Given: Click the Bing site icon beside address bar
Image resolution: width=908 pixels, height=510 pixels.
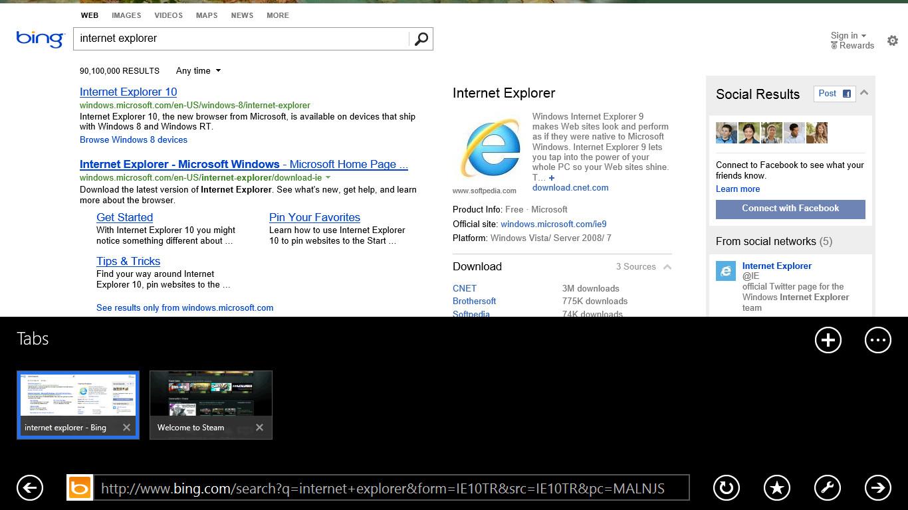Looking at the screenshot, I should tap(80, 488).
